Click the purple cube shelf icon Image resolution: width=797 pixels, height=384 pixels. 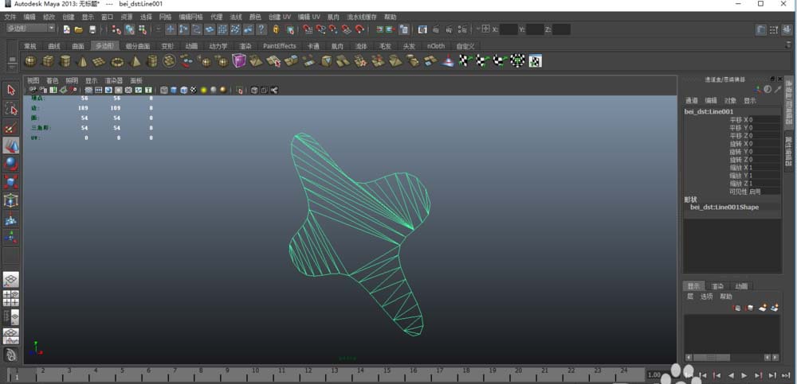pos(239,61)
